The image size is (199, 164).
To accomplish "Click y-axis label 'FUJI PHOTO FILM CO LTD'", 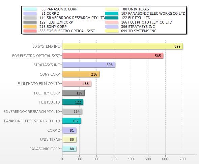I will [39, 84].
